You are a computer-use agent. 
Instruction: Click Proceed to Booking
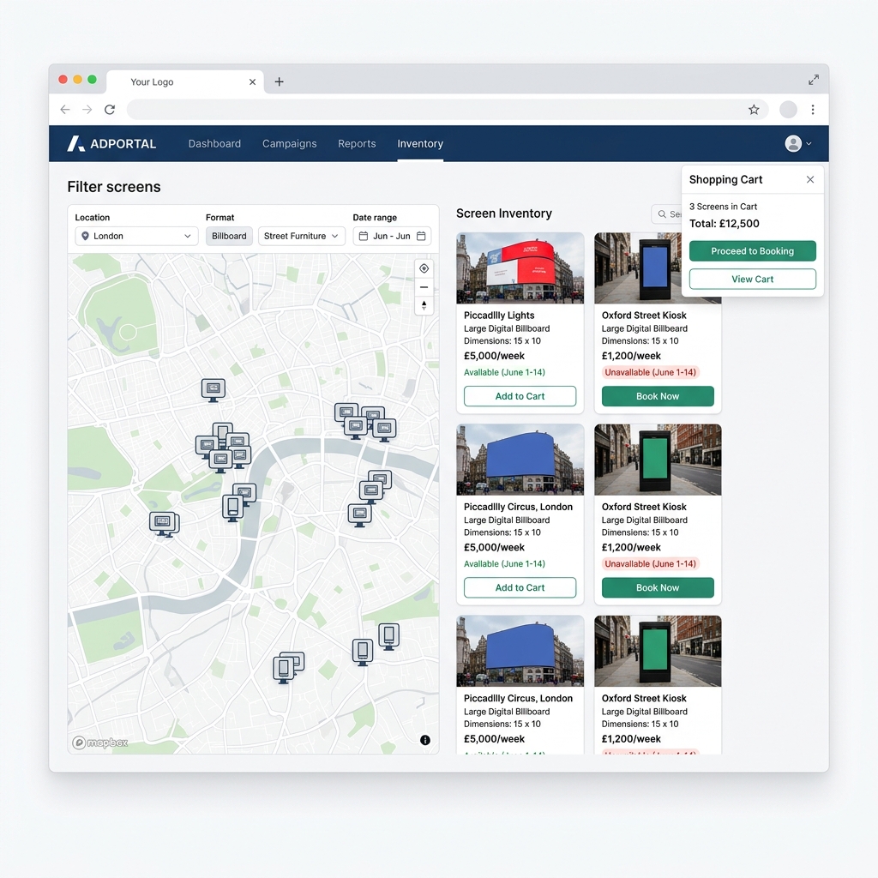click(752, 251)
